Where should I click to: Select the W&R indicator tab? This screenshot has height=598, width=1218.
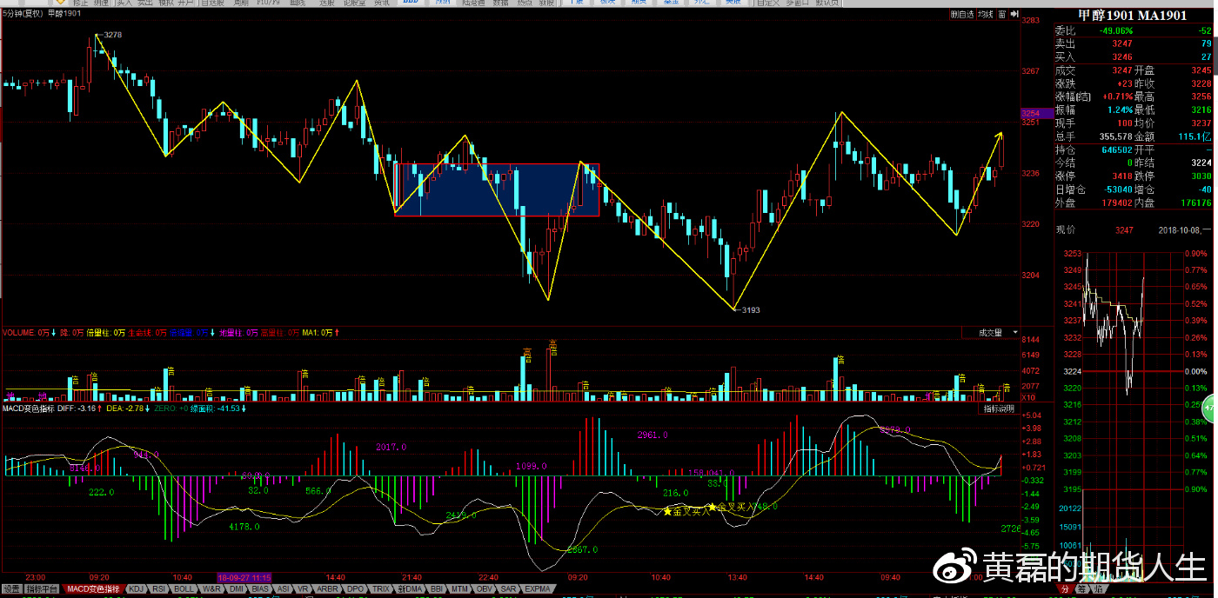pyautogui.click(x=211, y=589)
